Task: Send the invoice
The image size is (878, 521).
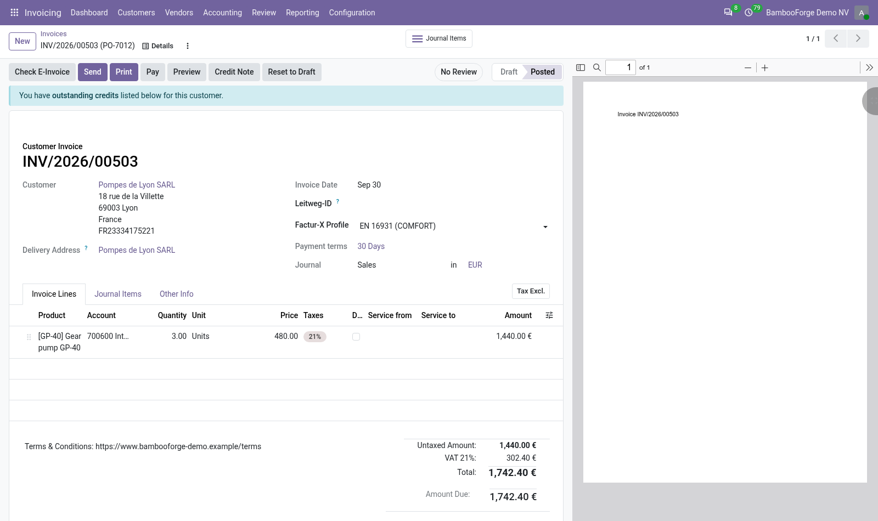Action: (x=93, y=72)
